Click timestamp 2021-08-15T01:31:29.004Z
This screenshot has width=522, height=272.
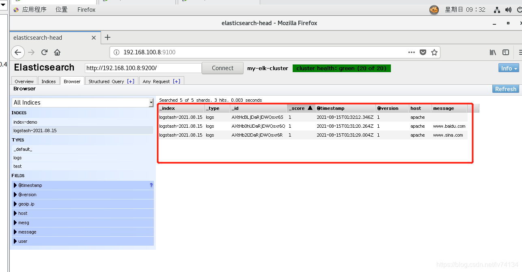tap(345, 135)
